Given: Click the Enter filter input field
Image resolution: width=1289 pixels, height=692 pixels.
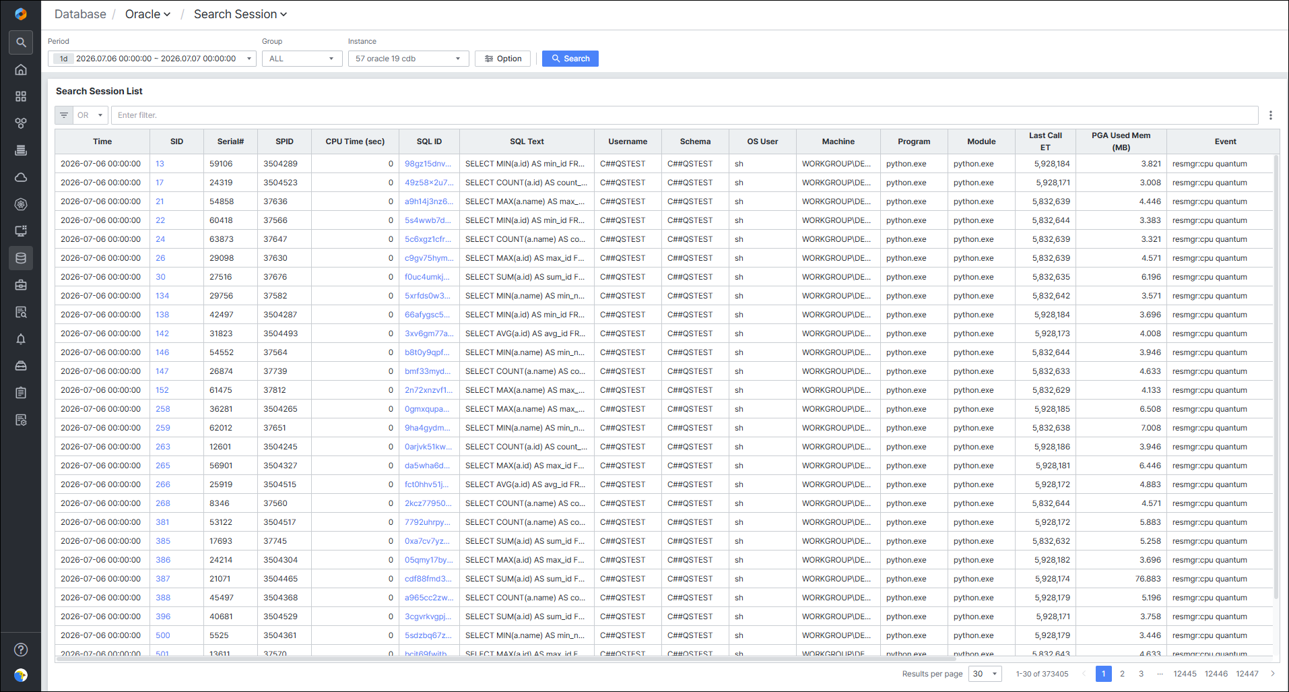Looking at the screenshot, I should click(684, 115).
